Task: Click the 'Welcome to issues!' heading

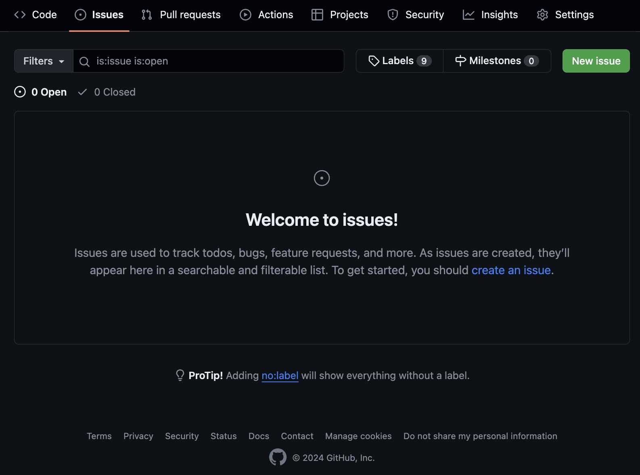Action: click(322, 220)
